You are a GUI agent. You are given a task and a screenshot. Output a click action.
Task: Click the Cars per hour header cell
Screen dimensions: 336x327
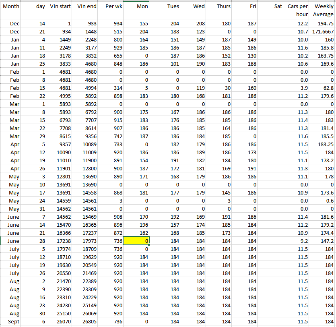click(x=297, y=10)
